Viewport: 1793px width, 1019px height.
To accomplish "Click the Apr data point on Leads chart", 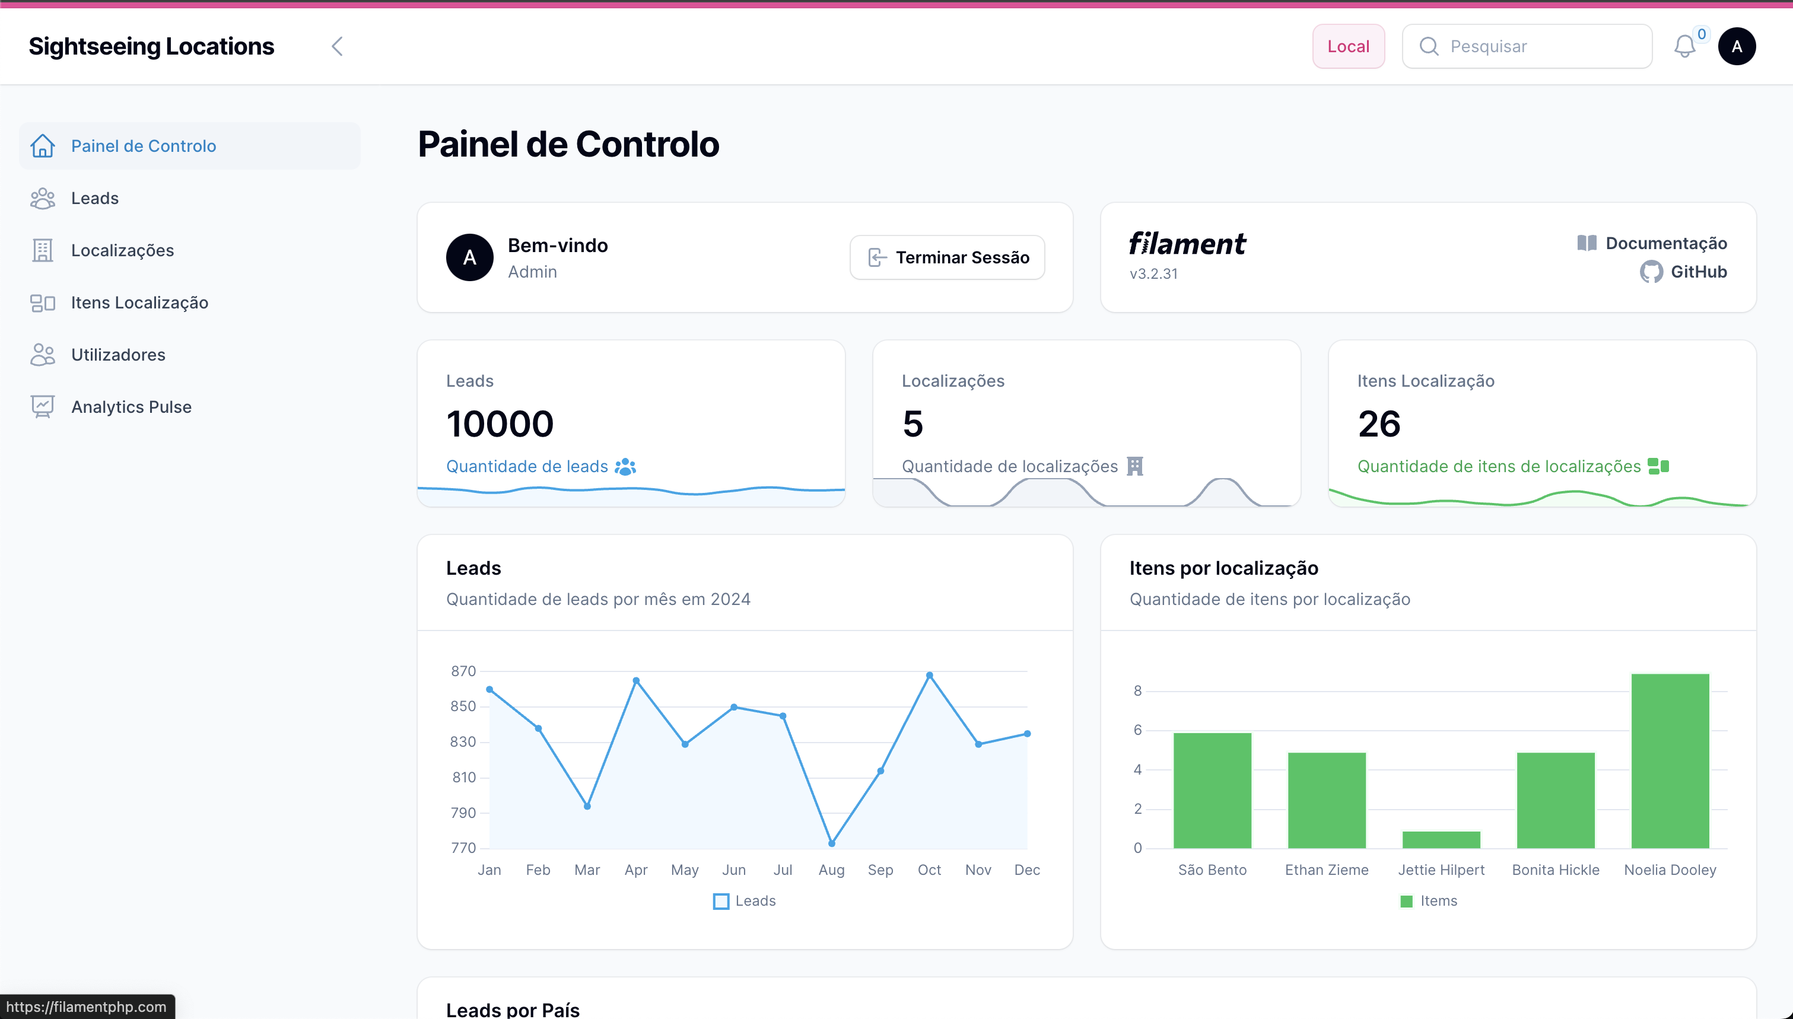I will click(636, 680).
